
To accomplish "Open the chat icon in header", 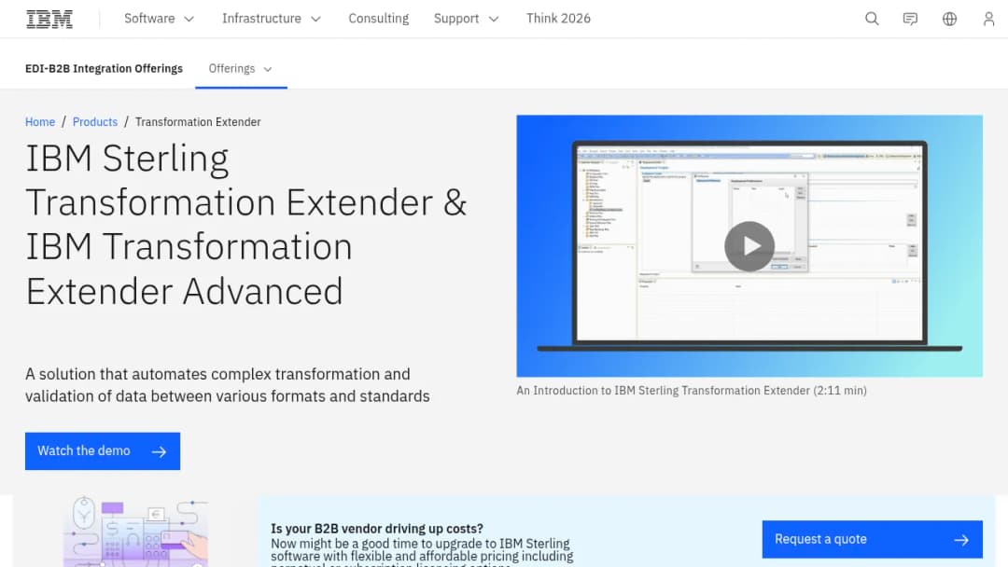I will [x=910, y=19].
